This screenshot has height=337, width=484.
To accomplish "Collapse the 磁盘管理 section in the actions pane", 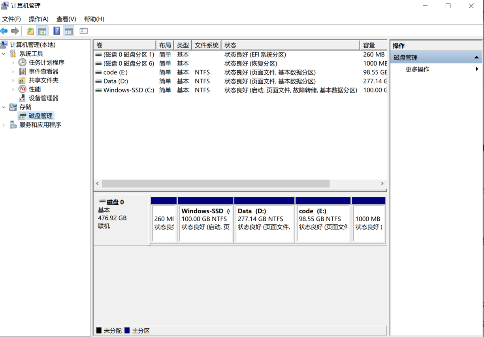I will coord(476,58).
